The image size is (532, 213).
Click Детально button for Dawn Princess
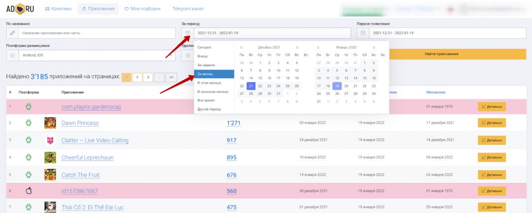492,123
